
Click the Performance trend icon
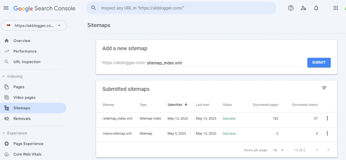click(x=7, y=51)
